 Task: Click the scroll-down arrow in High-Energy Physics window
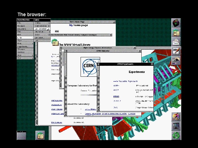[60, 86]
